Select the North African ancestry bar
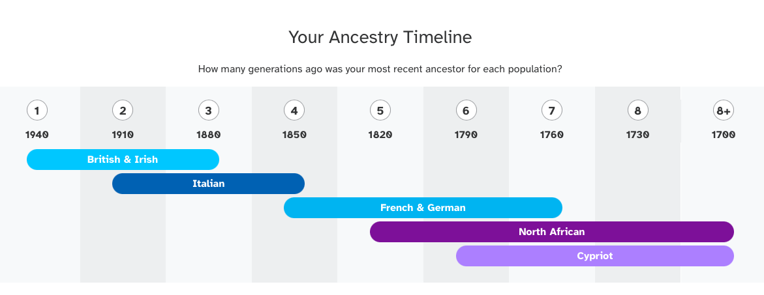Viewport: 764px width, 295px height. 551,232
